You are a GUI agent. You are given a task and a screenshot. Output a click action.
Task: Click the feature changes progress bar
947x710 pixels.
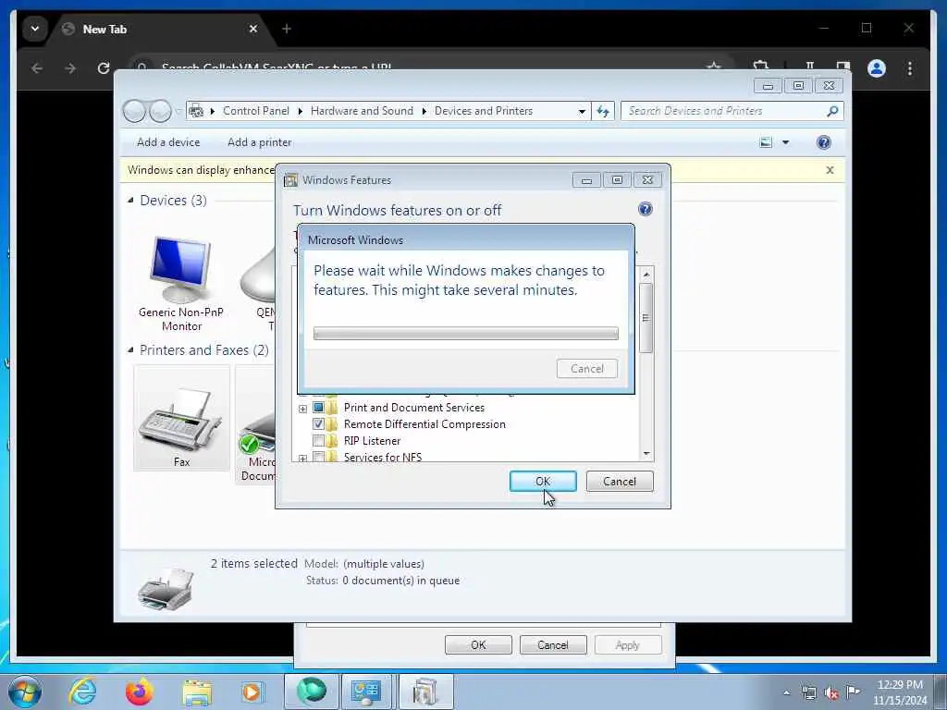coord(466,333)
